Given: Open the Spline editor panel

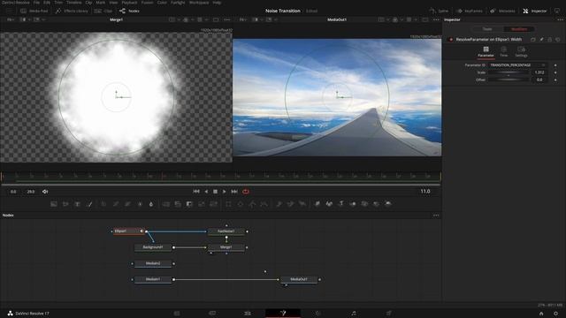Looking at the screenshot, I should pyautogui.click(x=439, y=11).
